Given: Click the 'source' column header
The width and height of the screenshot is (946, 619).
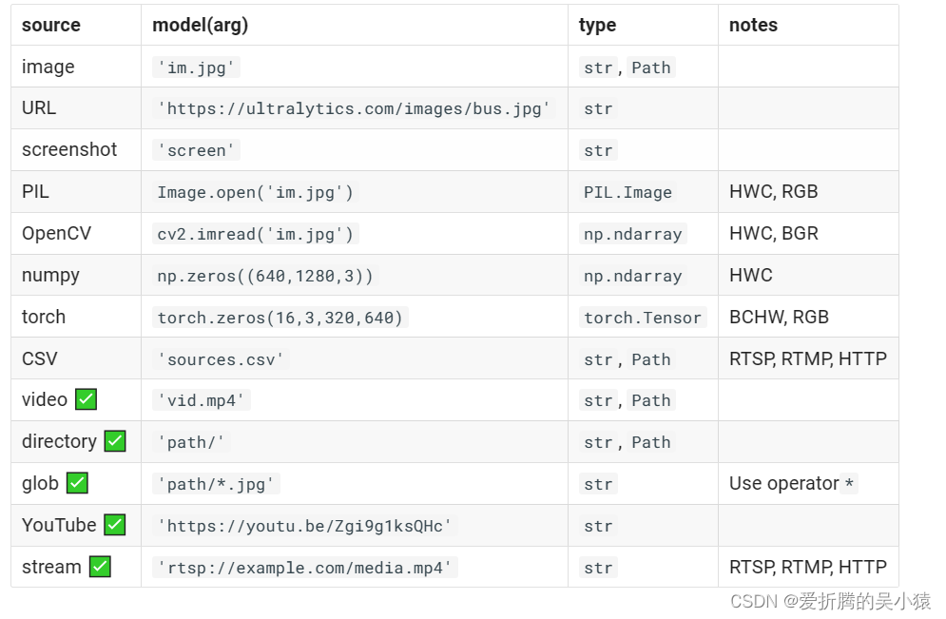Looking at the screenshot, I should coord(51,26).
